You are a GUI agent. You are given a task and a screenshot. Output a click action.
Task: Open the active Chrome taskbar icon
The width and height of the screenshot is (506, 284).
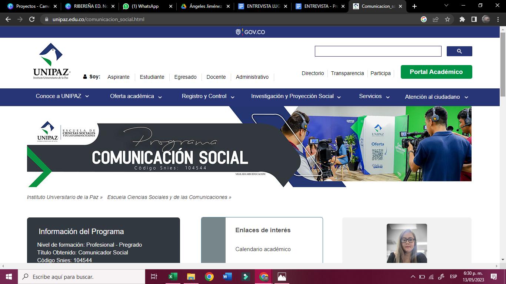[x=264, y=277]
